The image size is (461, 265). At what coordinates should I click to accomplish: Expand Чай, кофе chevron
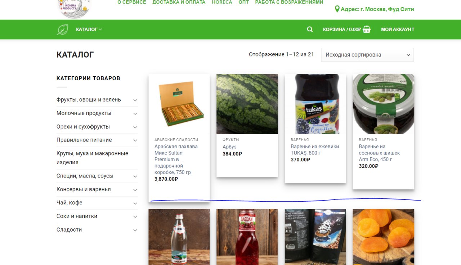(x=135, y=203)
